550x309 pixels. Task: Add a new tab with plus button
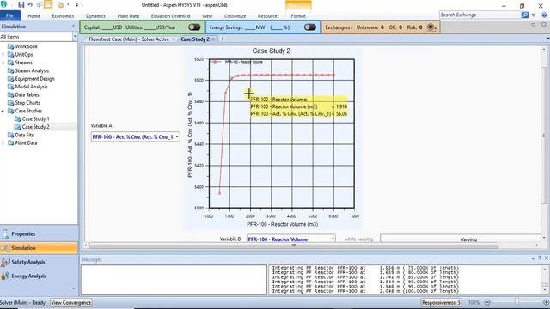(222, 39)
